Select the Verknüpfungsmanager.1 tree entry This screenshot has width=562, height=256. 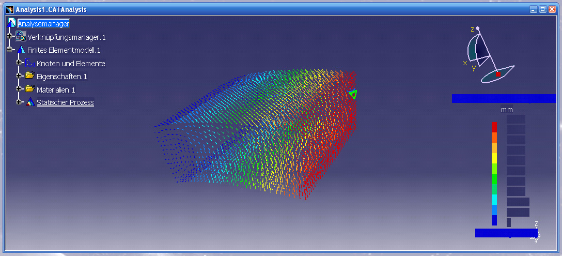(x=67, y=37)
